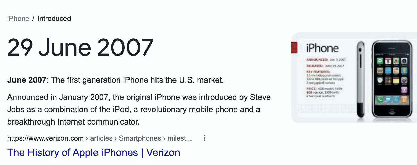Click the three-dot more options icon
417x165 pixels.
pyautogui.click(x=204, y=138)
